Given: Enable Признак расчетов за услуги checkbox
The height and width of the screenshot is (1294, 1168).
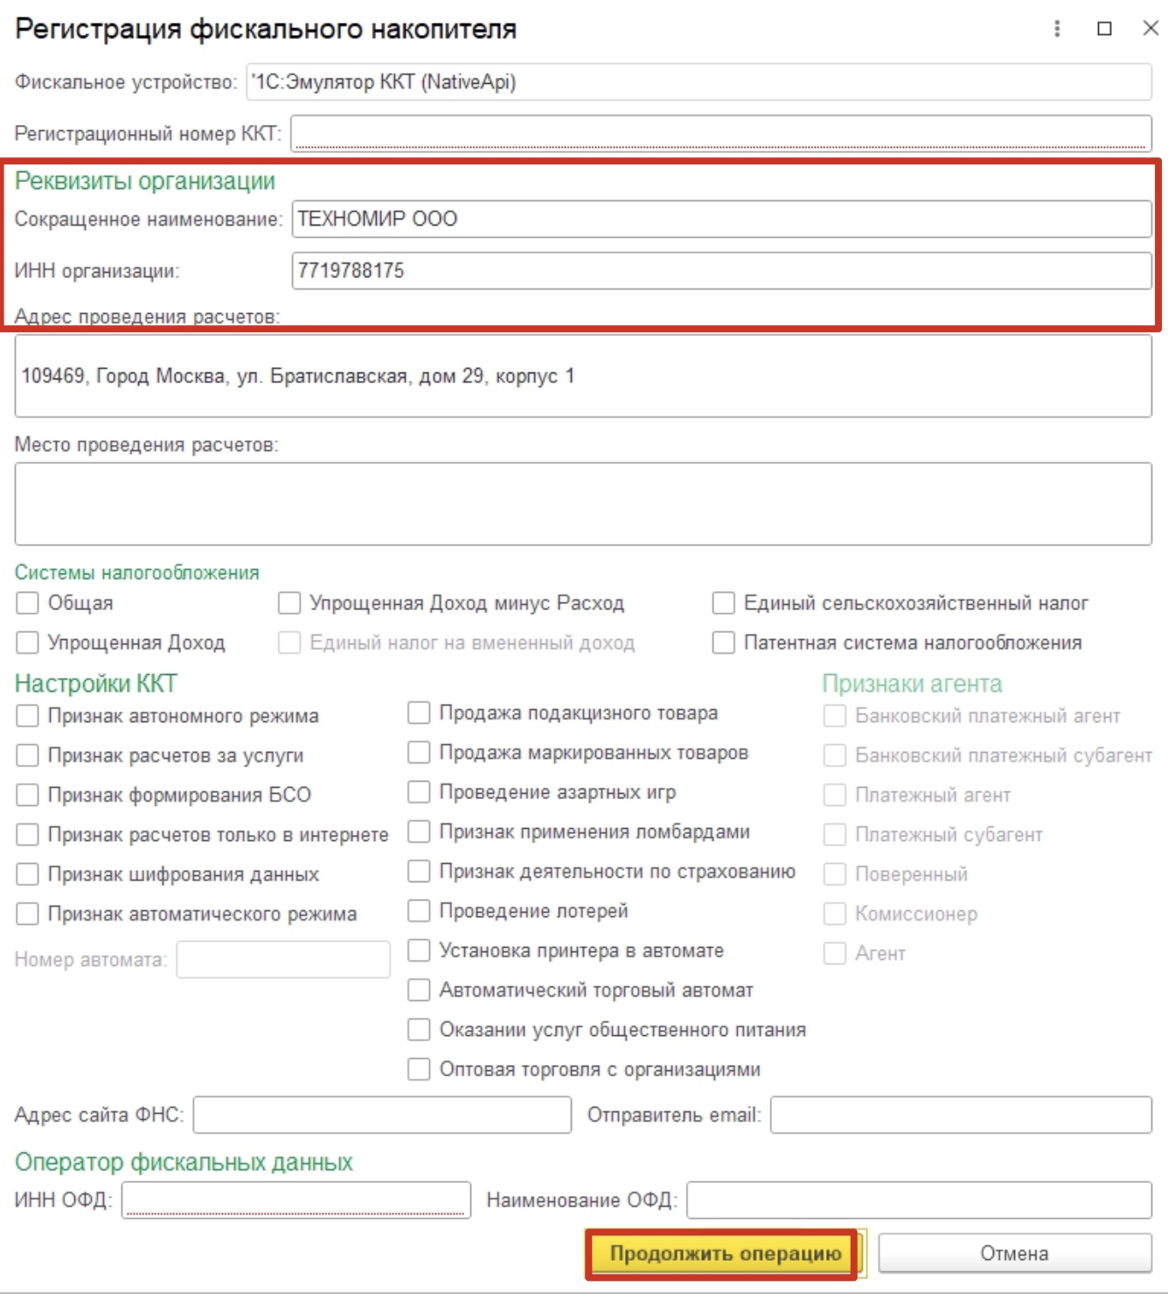Looking at the screenshot, I should coord(28,755).
